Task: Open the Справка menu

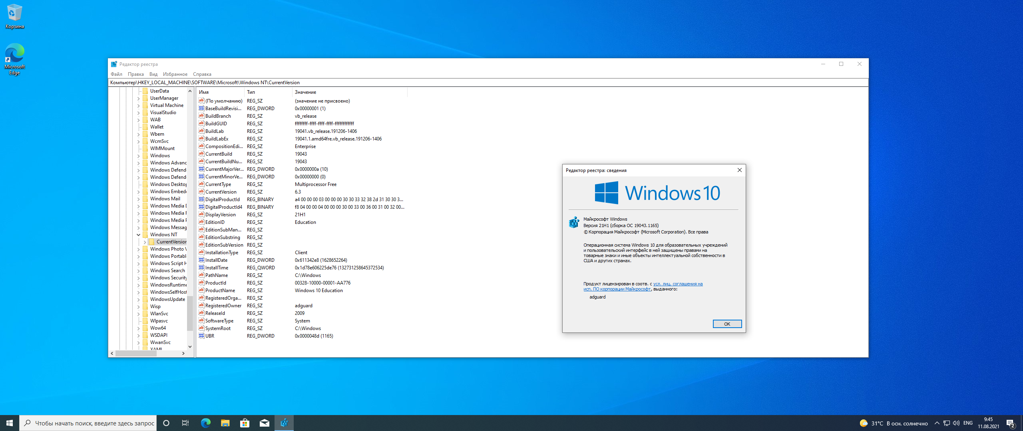Action: click(x=202, y=74)
